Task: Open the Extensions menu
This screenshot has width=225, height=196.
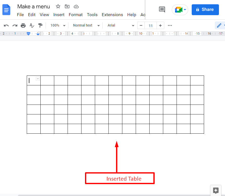Action: (x=112, y=15)
